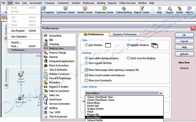Open the Report Center toolbar icon
Image resolution: width=196 pixels, height=122 pixels.
(x=142, y=10)
